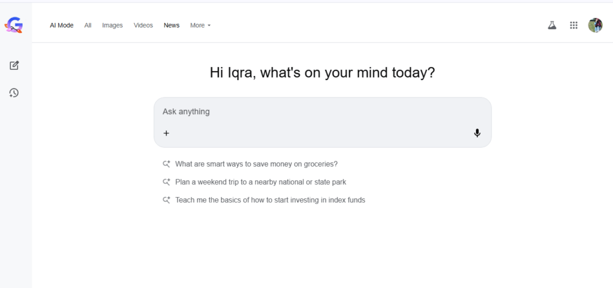This screenshot has width=613, height=288.
Task: Open AI Mode history clock icon
Action: pyautogui.click(x=14, y=93)
